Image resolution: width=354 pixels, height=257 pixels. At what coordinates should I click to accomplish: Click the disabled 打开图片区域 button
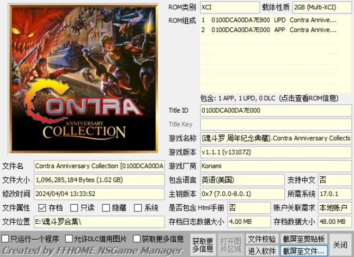(x=230, y=245)
